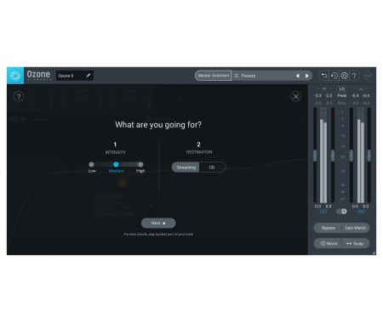Open the Undo History clock icon
383x323 pixels.
[334, 76]
